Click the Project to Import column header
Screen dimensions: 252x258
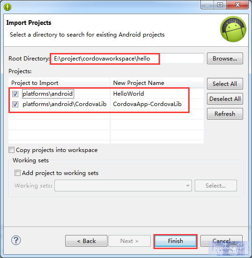59,83
